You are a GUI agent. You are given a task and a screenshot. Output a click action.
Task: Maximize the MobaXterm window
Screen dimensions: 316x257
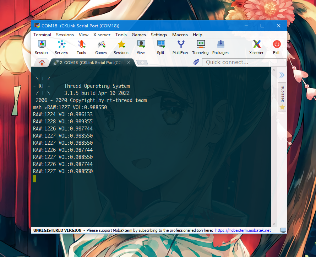click(x=262, y=26)
